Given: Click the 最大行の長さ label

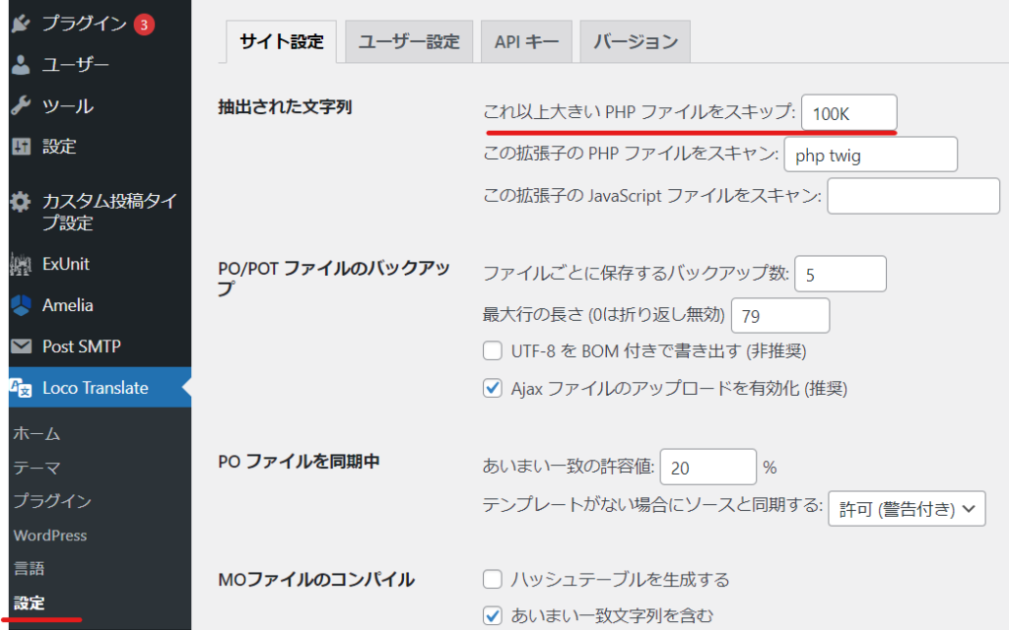Looking at the screenshot, I should 604,314.
